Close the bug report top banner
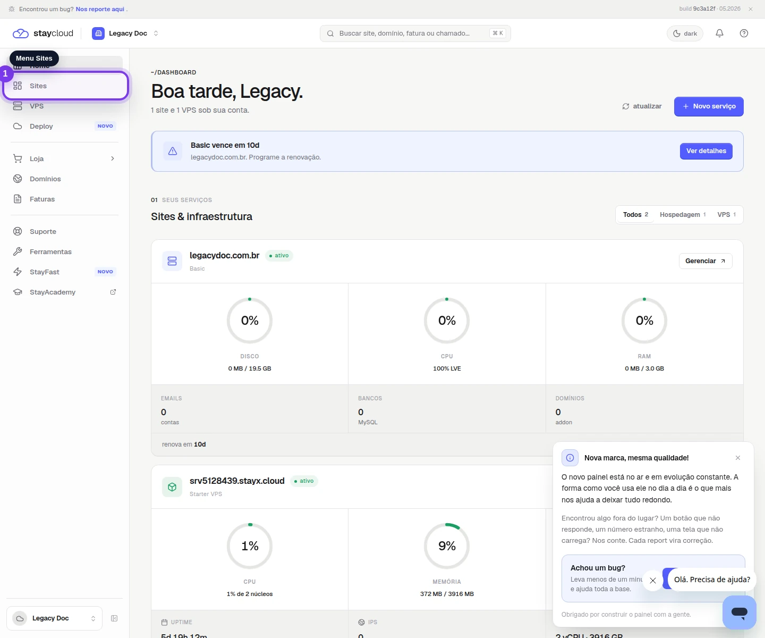 pos(751,9)
